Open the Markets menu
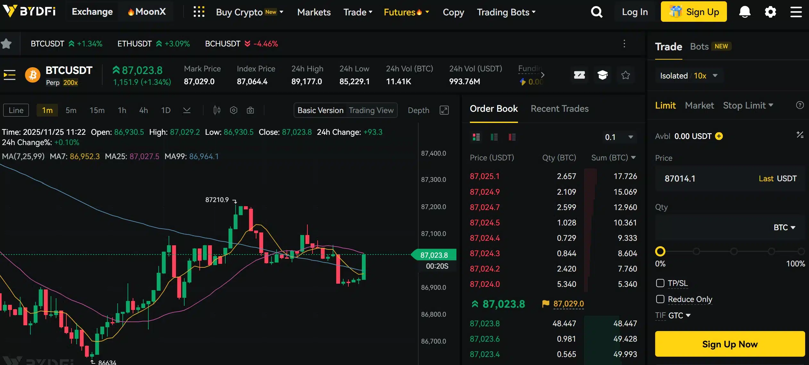 coord(313,12)
